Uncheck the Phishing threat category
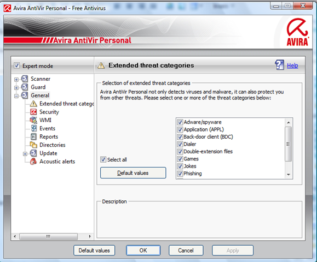 180,174
